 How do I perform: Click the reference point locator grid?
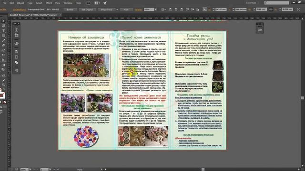pyautogui.click(x=204, y=9)
